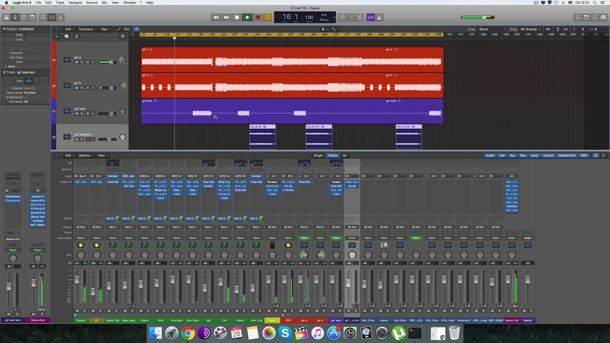Open the Note Pads icon

point(586,18)
